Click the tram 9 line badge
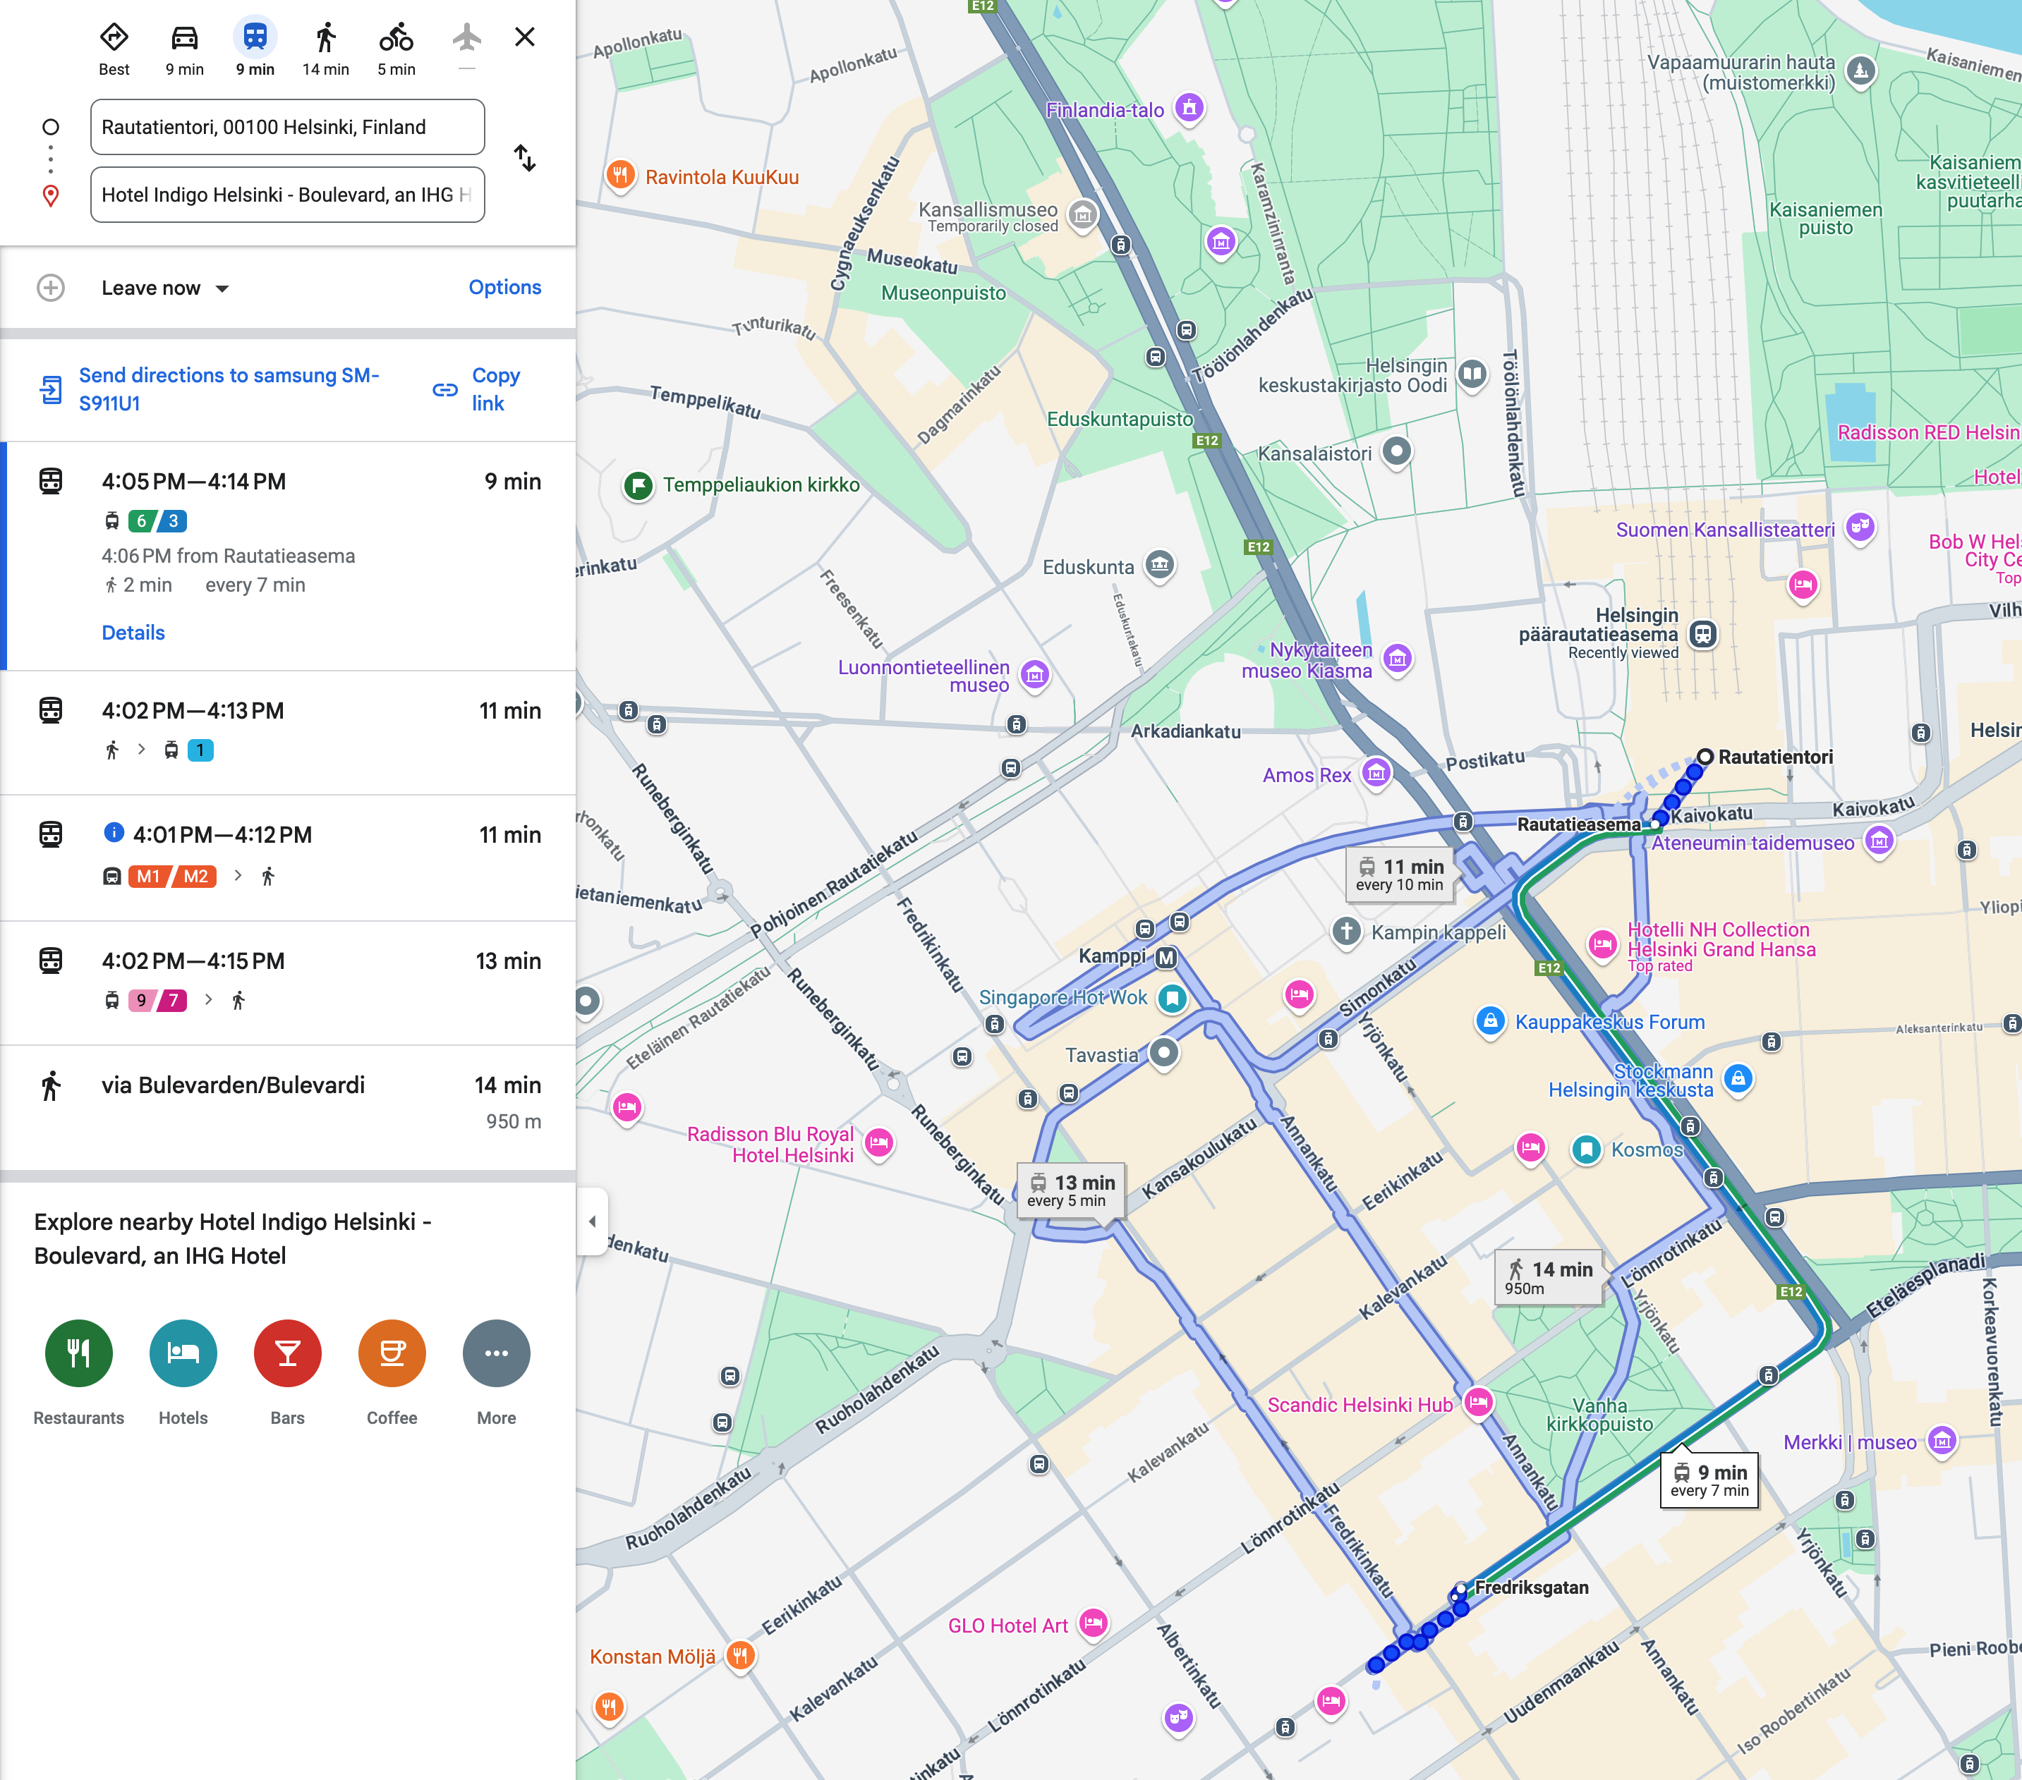Image resolution: width=2022 pixels, height=1780 pixels. click(142, 1001)
